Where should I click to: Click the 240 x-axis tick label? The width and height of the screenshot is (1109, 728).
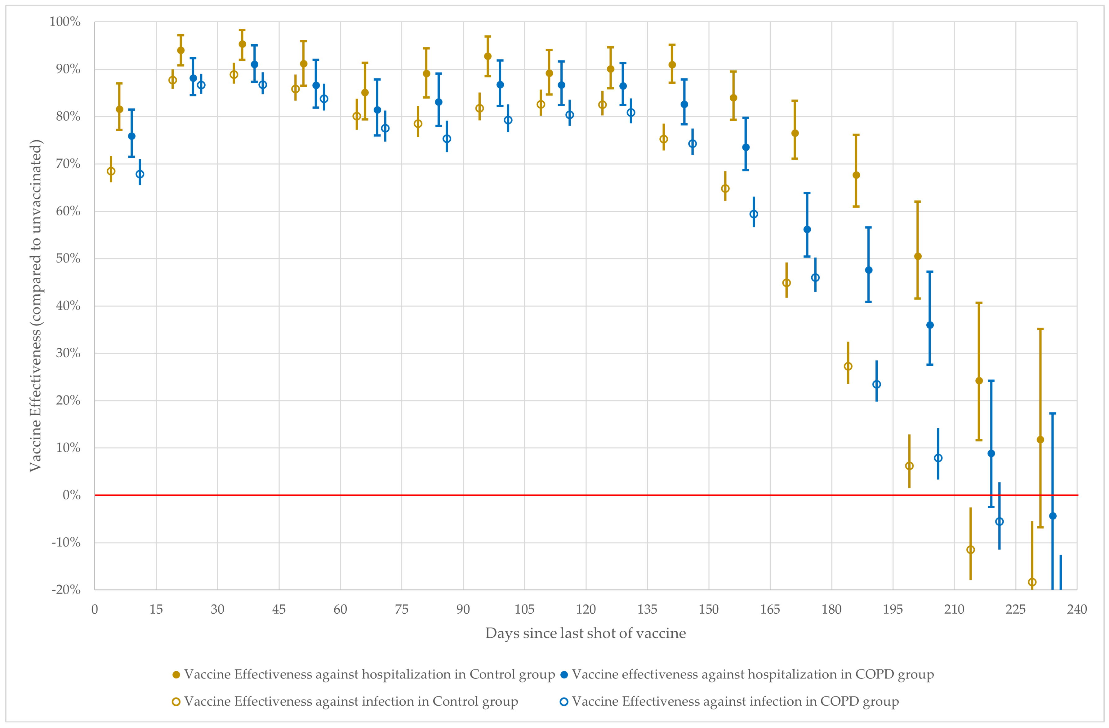1077,609
